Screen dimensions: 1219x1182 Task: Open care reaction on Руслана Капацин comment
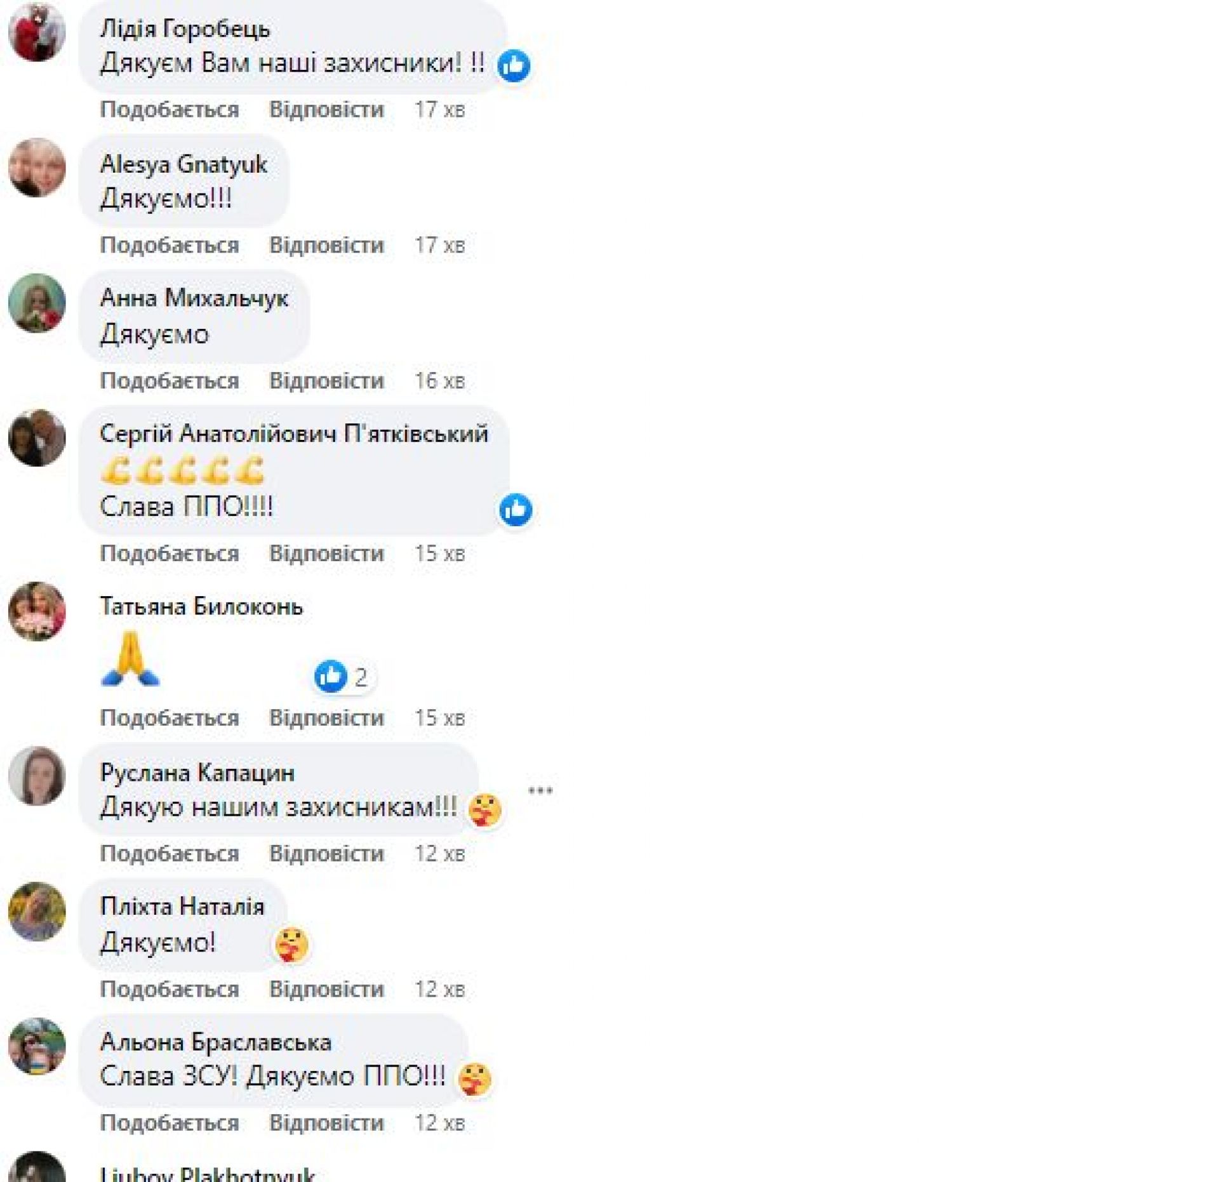pyautogui.click(x=484, y=811)
